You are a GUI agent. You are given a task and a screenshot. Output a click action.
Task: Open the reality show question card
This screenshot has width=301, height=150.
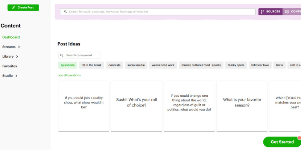[x=84, y=106]
